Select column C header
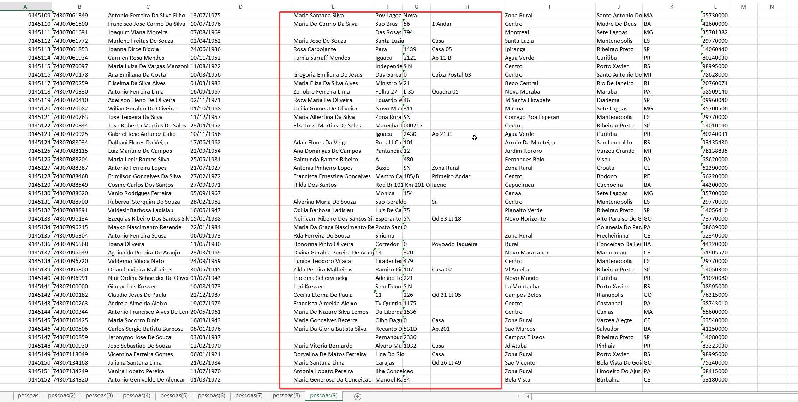This screenshot has width=798, height=402. pyautogui.click(x=148, y=7)
